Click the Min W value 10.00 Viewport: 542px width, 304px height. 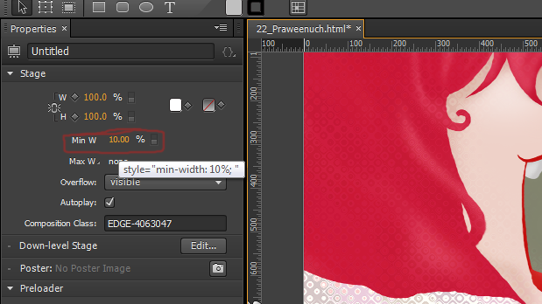(x=119, y=140)
